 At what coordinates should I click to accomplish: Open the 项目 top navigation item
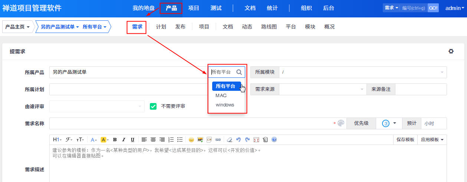(194, 8)
